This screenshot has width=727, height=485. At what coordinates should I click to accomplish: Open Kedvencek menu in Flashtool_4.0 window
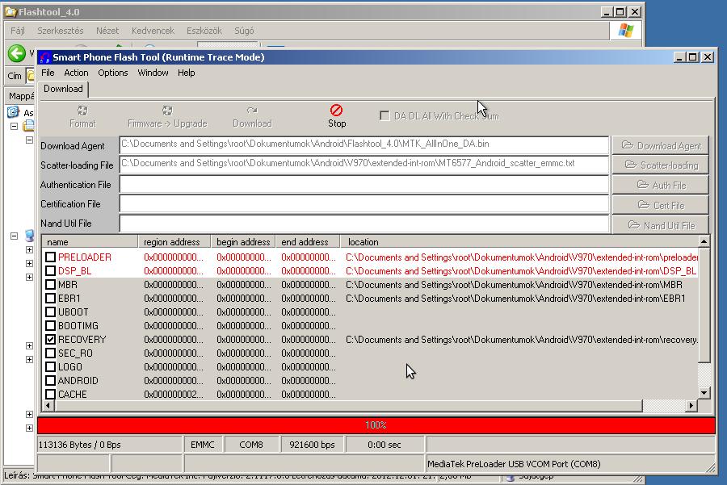(153, 31)
